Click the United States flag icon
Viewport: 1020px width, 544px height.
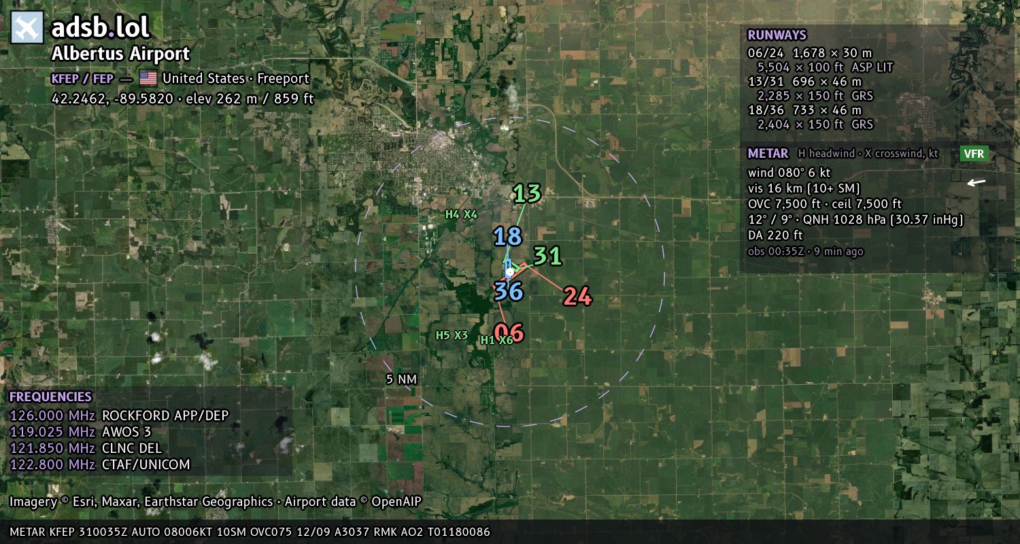point(148,78)
